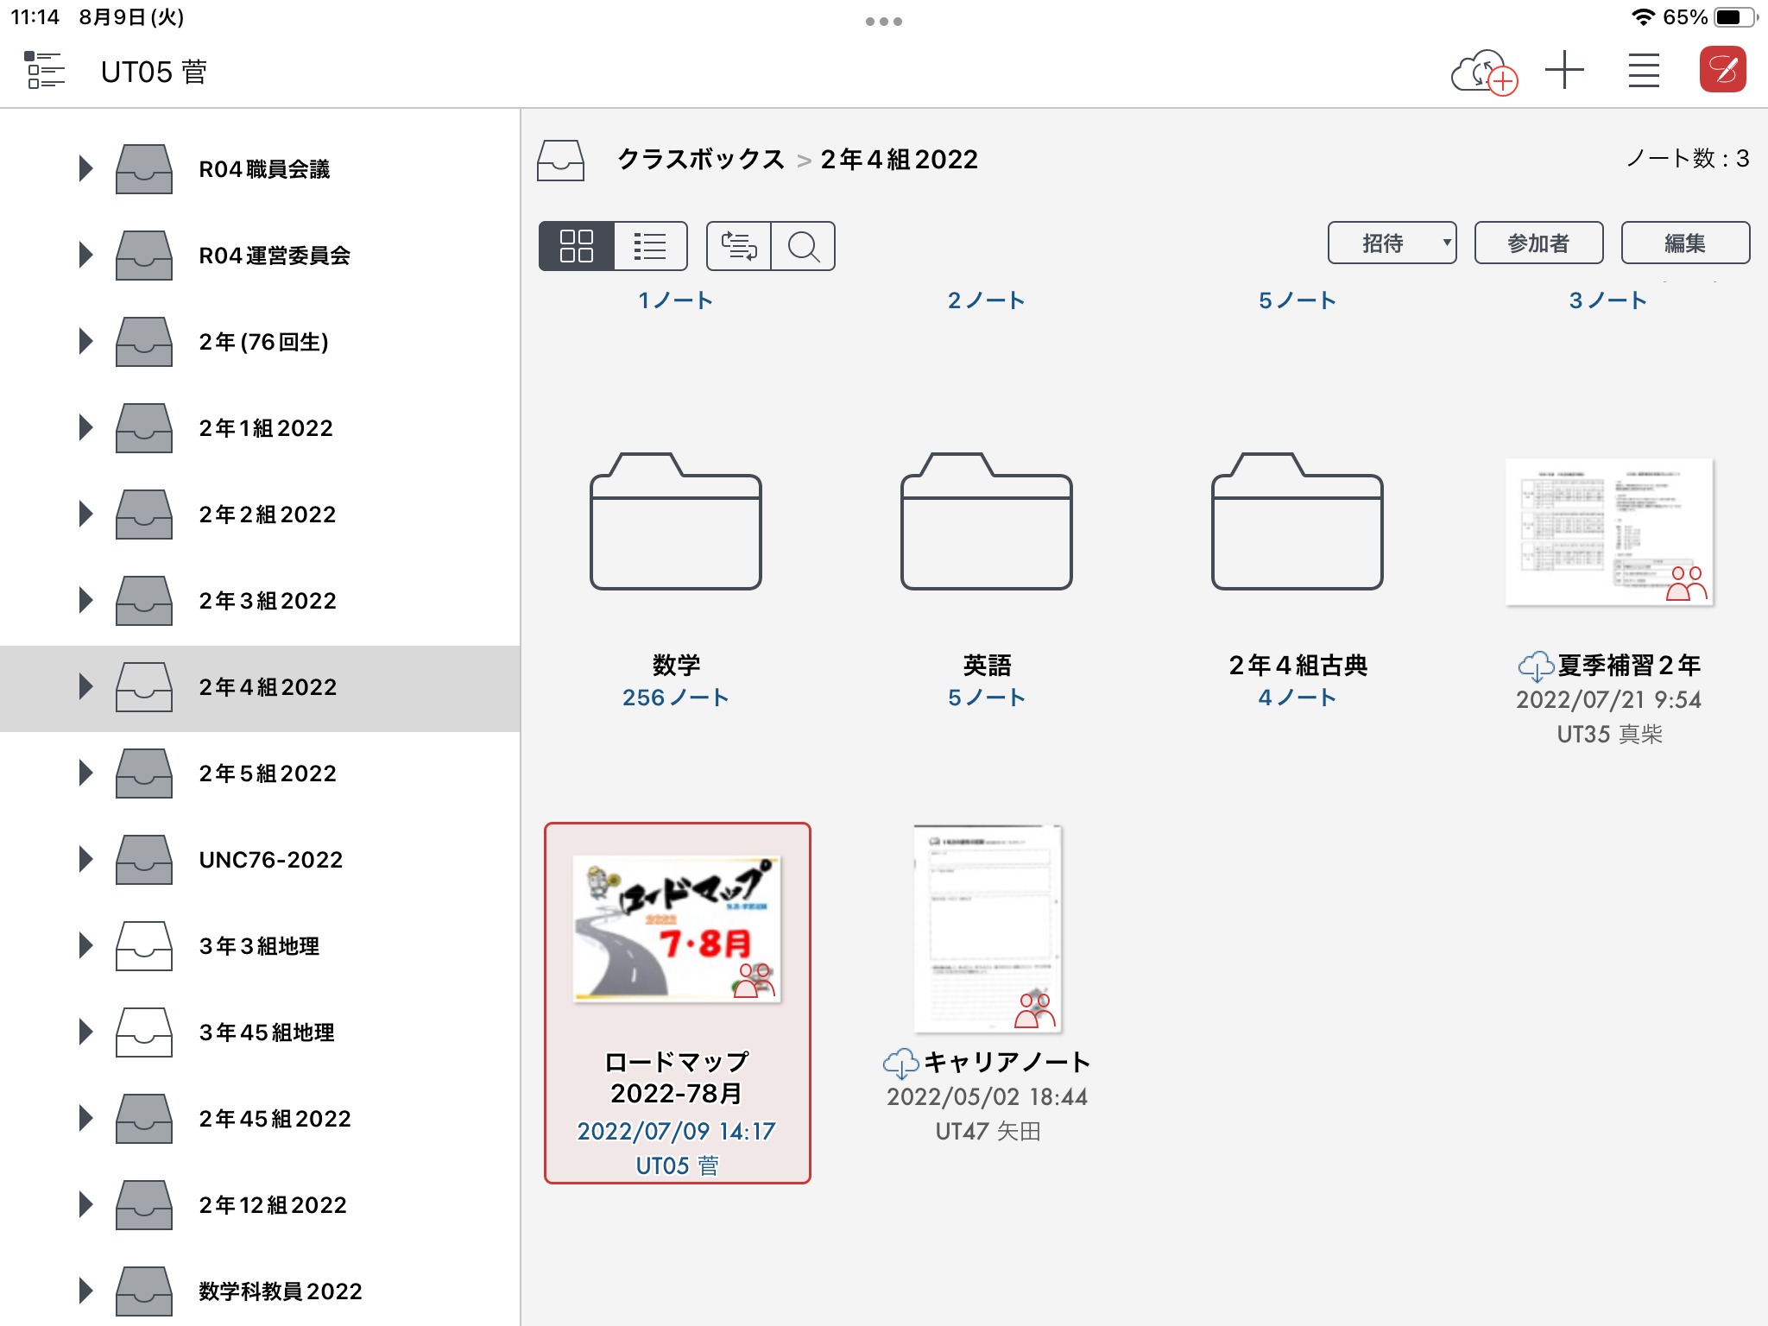Image resolution: width=1768 pixels, height=1326 pixels.
Task: Tap the magnifier search icon
Action: [x=803, y=246]
